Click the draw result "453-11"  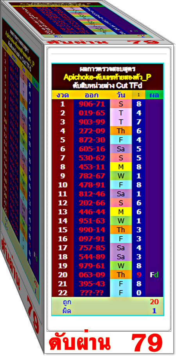(92, 167)
